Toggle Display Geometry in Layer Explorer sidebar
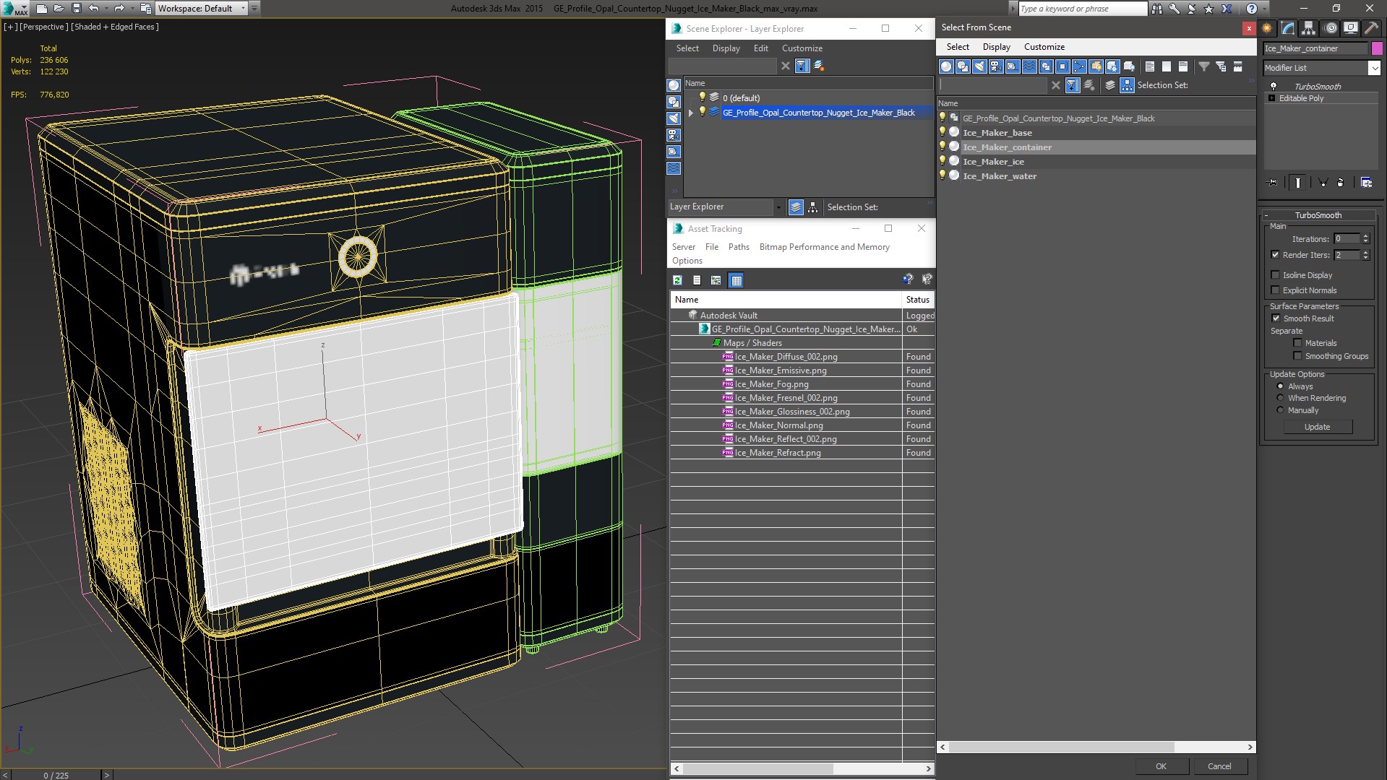The width and height of the screenshot is (1387, 780). click(674, 85)
